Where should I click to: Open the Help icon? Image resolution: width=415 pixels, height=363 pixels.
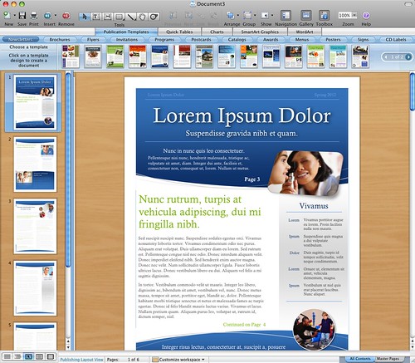coord(366,15)
